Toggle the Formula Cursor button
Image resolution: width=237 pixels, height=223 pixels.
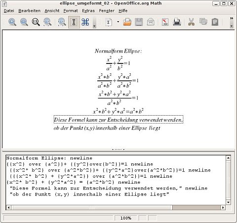74,22
